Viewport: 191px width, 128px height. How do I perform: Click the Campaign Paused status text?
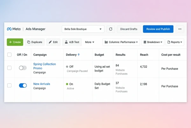pyautogui.click(x=77, y=71)
